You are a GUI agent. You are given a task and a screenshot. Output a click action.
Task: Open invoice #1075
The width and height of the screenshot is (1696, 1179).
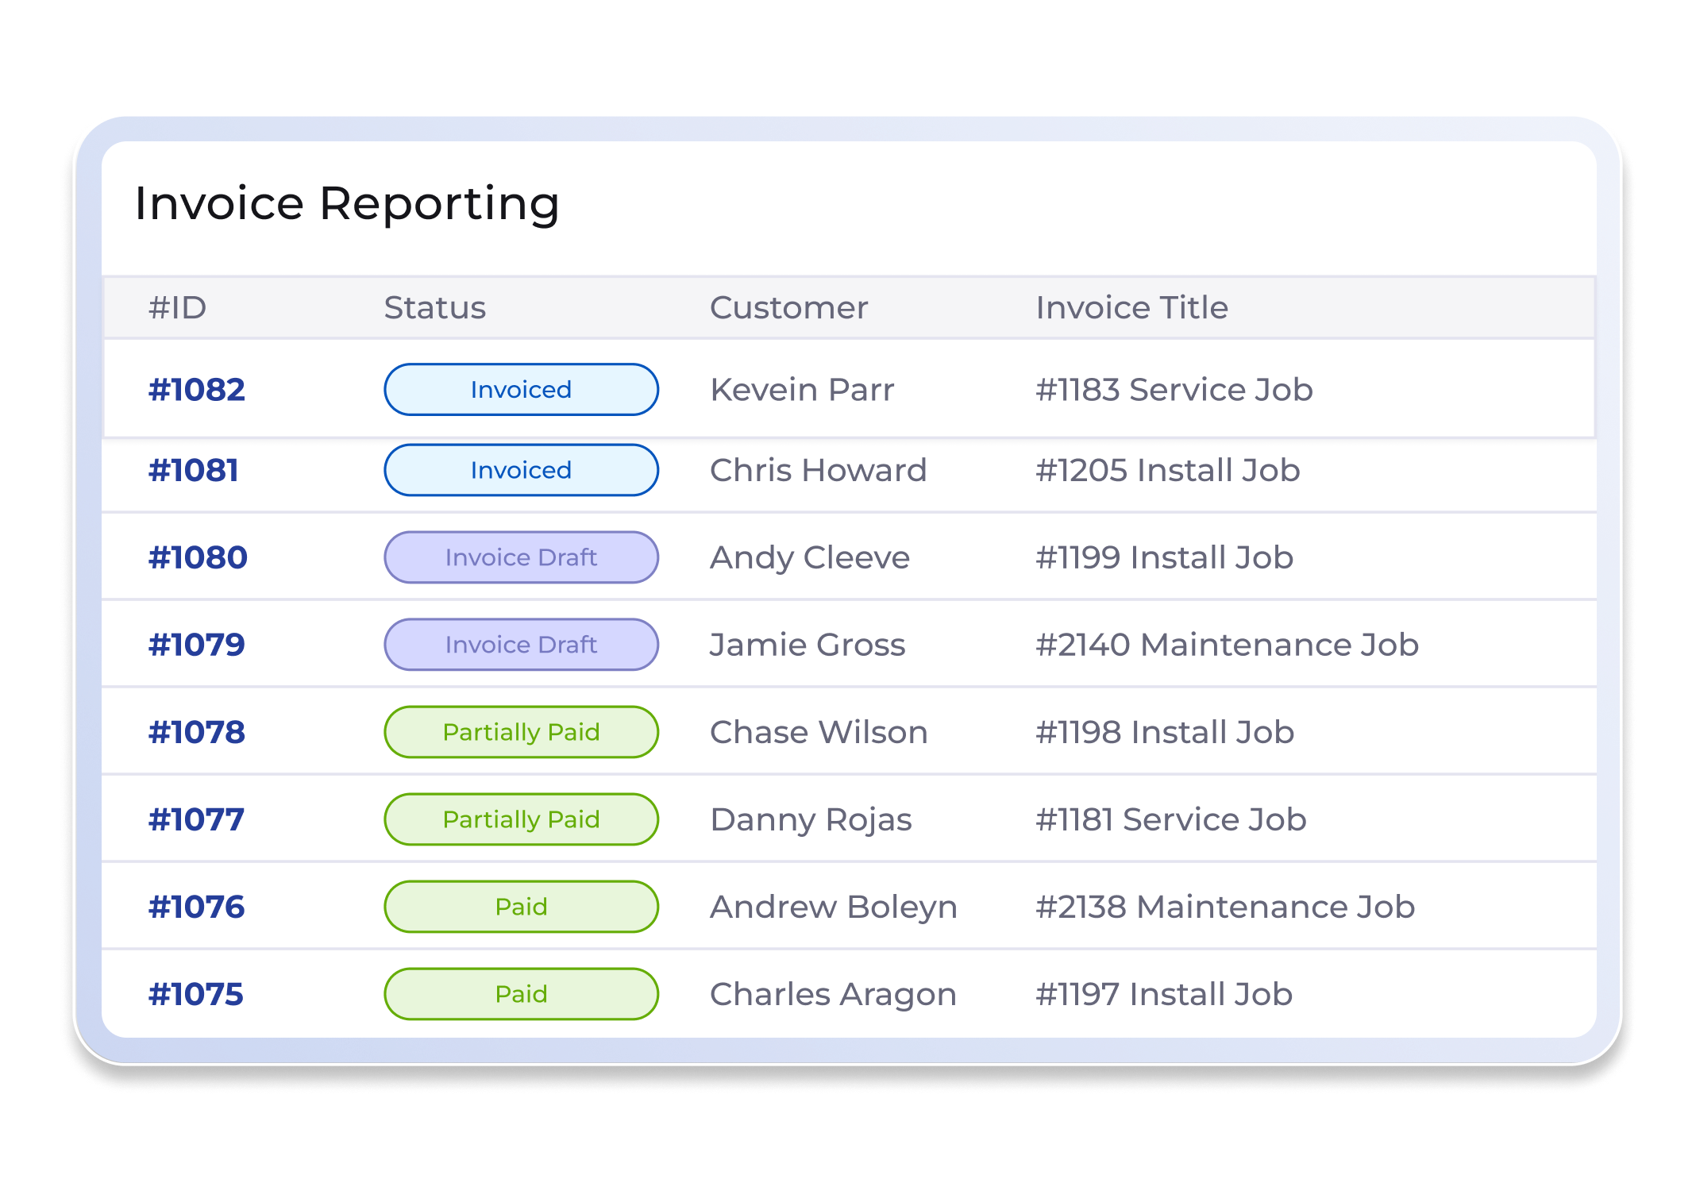(196, 995)
